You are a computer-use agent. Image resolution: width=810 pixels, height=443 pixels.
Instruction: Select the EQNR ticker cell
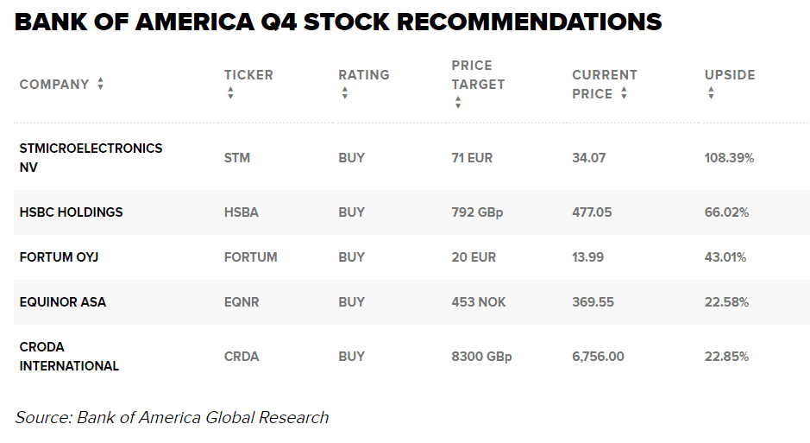(242, 302)
